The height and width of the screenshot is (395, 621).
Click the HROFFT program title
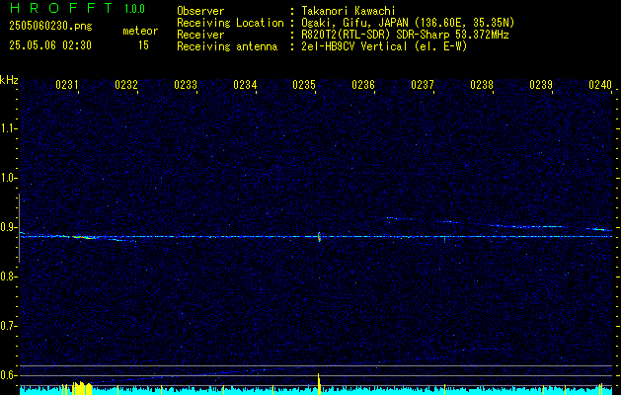click(61, 8)
